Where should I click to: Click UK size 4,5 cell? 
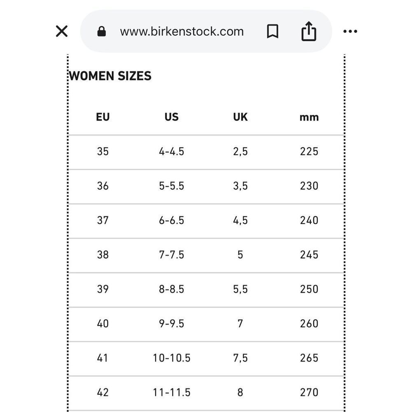240,220
